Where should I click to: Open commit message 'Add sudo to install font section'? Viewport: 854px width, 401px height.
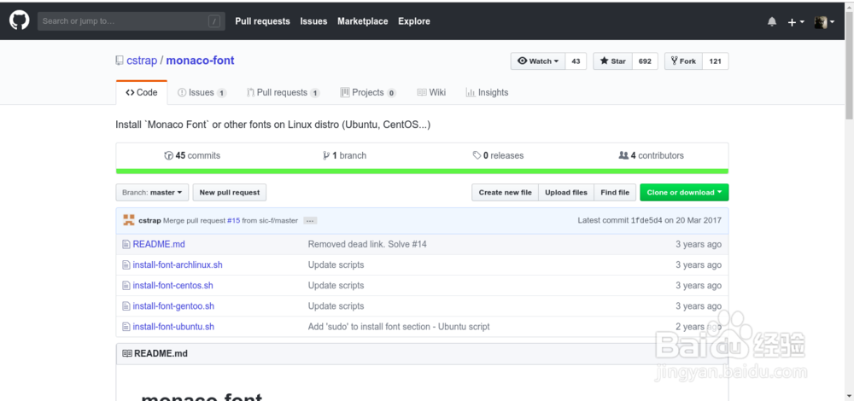pyautogui.click(x=399, y=327)
